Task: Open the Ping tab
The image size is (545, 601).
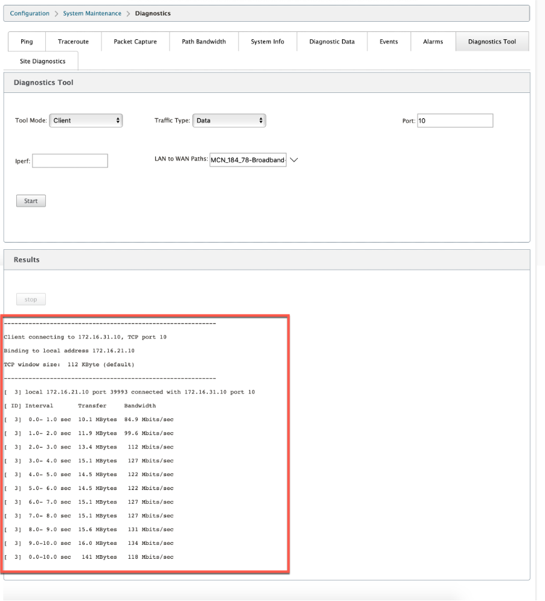Action: coord(27,42)
